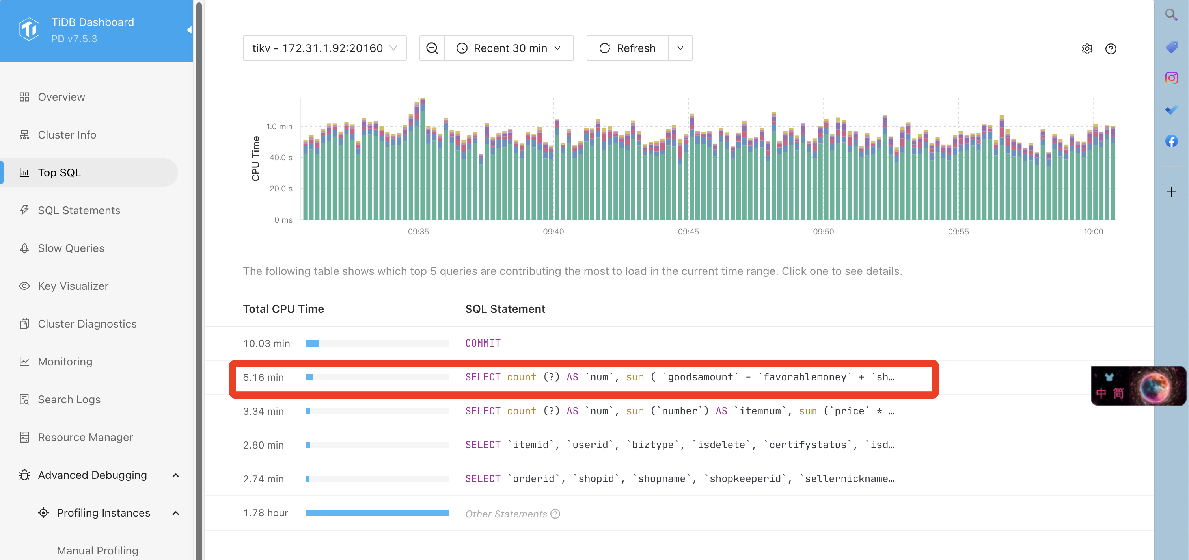1189x560 pixels.
Task: Open the Top SQL settings gear
Action: click(x=1087, y=49)
